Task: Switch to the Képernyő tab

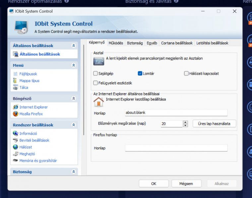Action: coord(97,42)
